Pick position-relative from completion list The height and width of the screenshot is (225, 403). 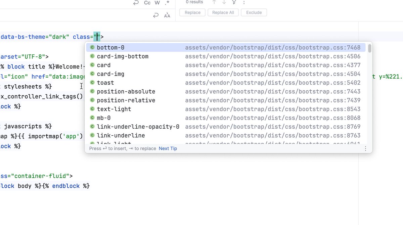[x=226, y=100]
